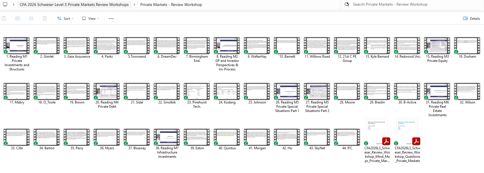The width and height of the screenshot is (484, 173).
Task: Open the Mind Maps PDF file icon
Action: pyautogui.click(x=377, y=132)
